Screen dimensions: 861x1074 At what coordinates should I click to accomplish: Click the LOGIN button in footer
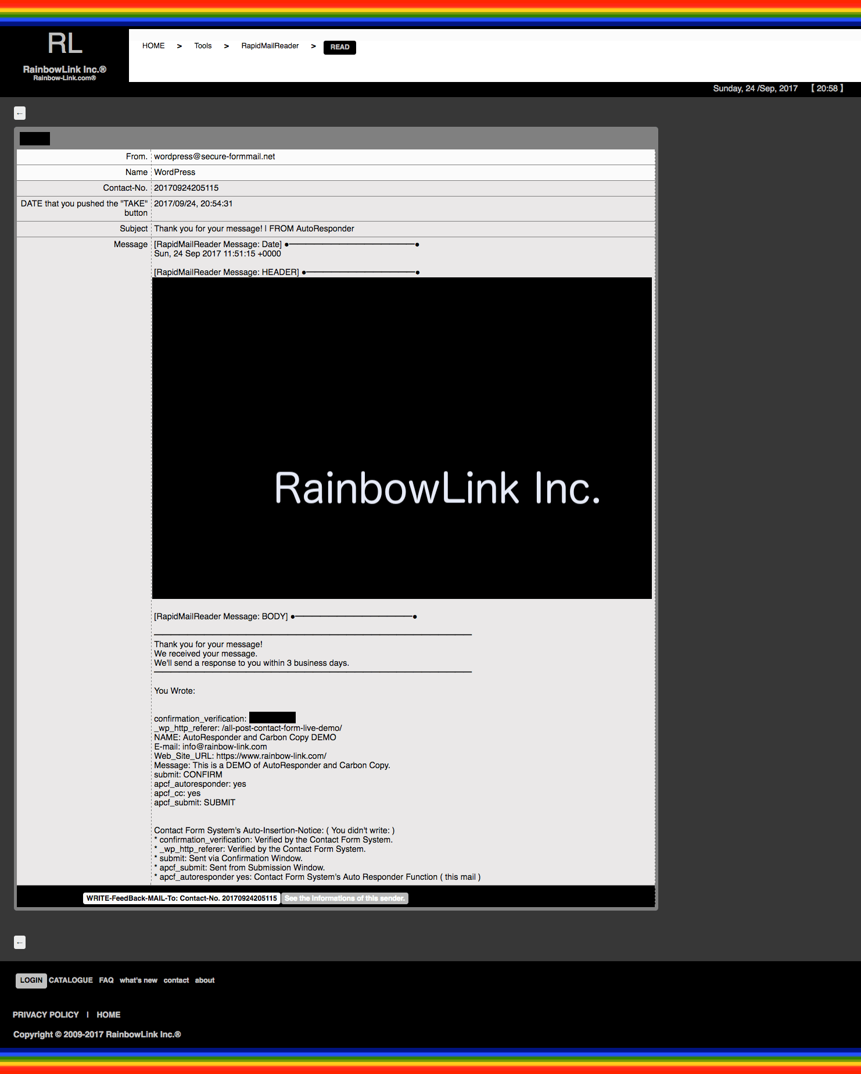click(31, 980)
